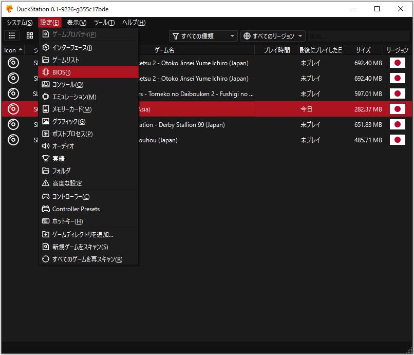This screenshot has width=414, height=355.
Task: Expand the すべてのリージョン region dropdown
Action: click(x=273, y=36)
